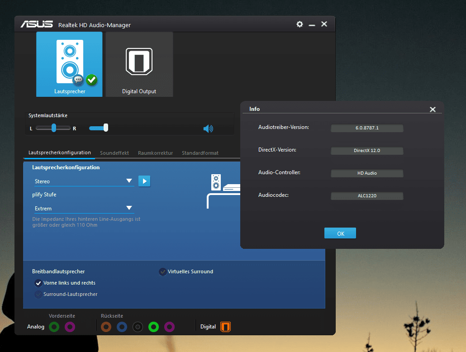The width and height of the screenshot is (466, 352).
Task: Select the Digital Output device tile
Action: (x=139, y=64)
